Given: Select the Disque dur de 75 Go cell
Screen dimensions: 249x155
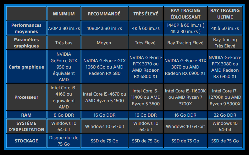Looking at the screenshot, I should 64,141.
